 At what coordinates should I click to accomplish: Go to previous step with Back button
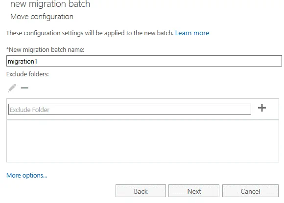click(141, 191)
